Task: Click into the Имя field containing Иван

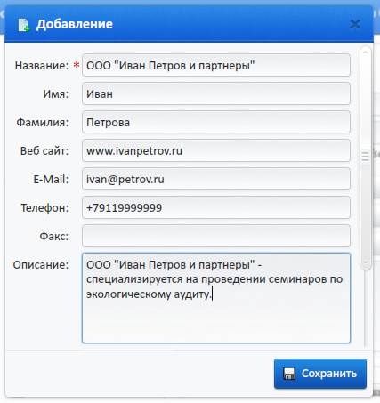Action: pyautogui.click(x=216, y=93)
